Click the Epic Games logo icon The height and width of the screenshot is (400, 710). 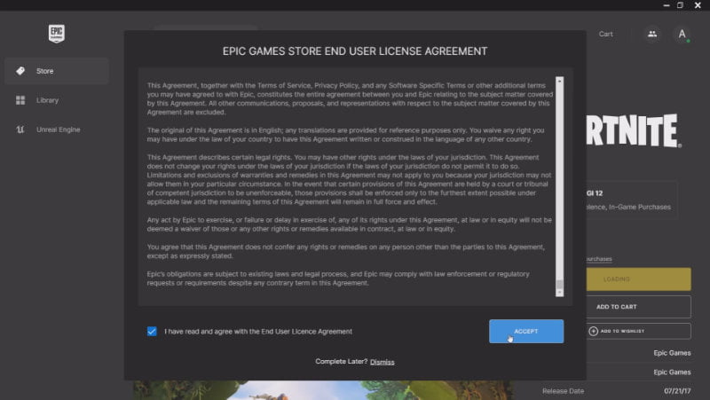coord(57,34)
